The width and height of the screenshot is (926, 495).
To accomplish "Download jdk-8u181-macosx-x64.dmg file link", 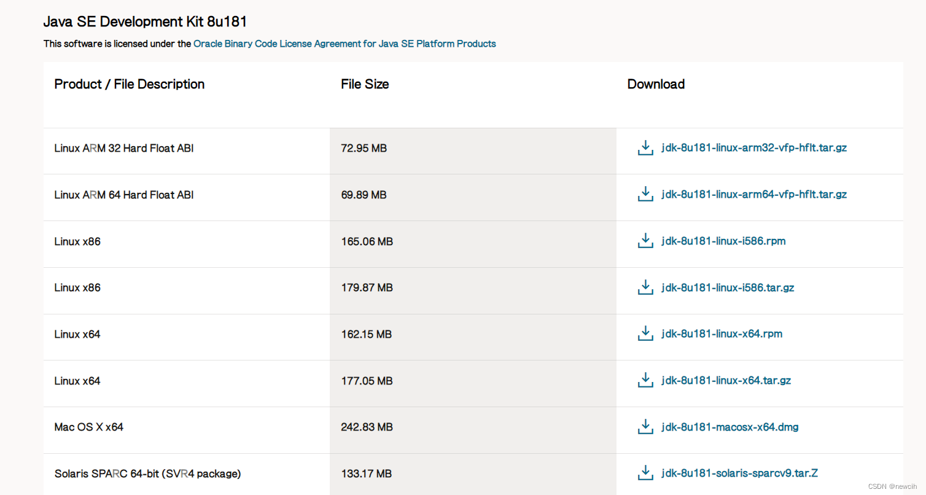I will pyautogui.click(x=730, y=427).
